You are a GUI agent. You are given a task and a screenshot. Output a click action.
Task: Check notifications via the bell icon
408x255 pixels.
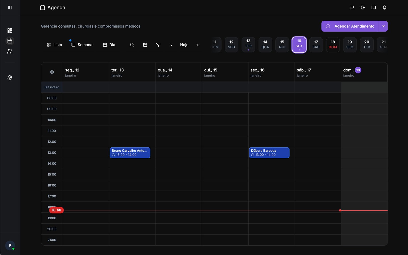click(x=384, y=7)
